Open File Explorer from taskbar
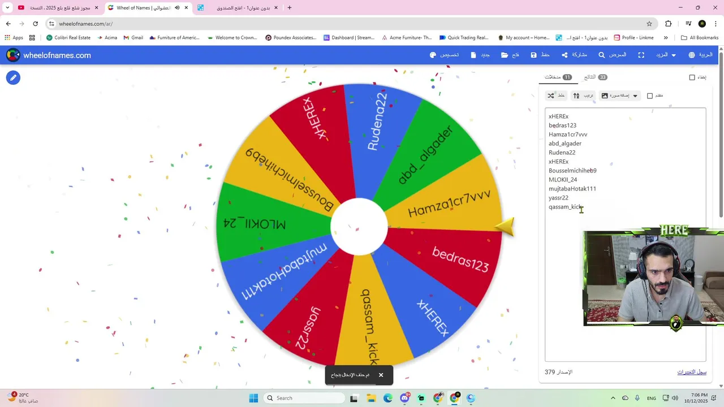724x407 pixels. [372, 398]
